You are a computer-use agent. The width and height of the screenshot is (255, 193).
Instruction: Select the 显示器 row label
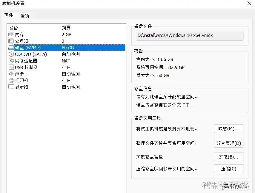click(21, 87)
